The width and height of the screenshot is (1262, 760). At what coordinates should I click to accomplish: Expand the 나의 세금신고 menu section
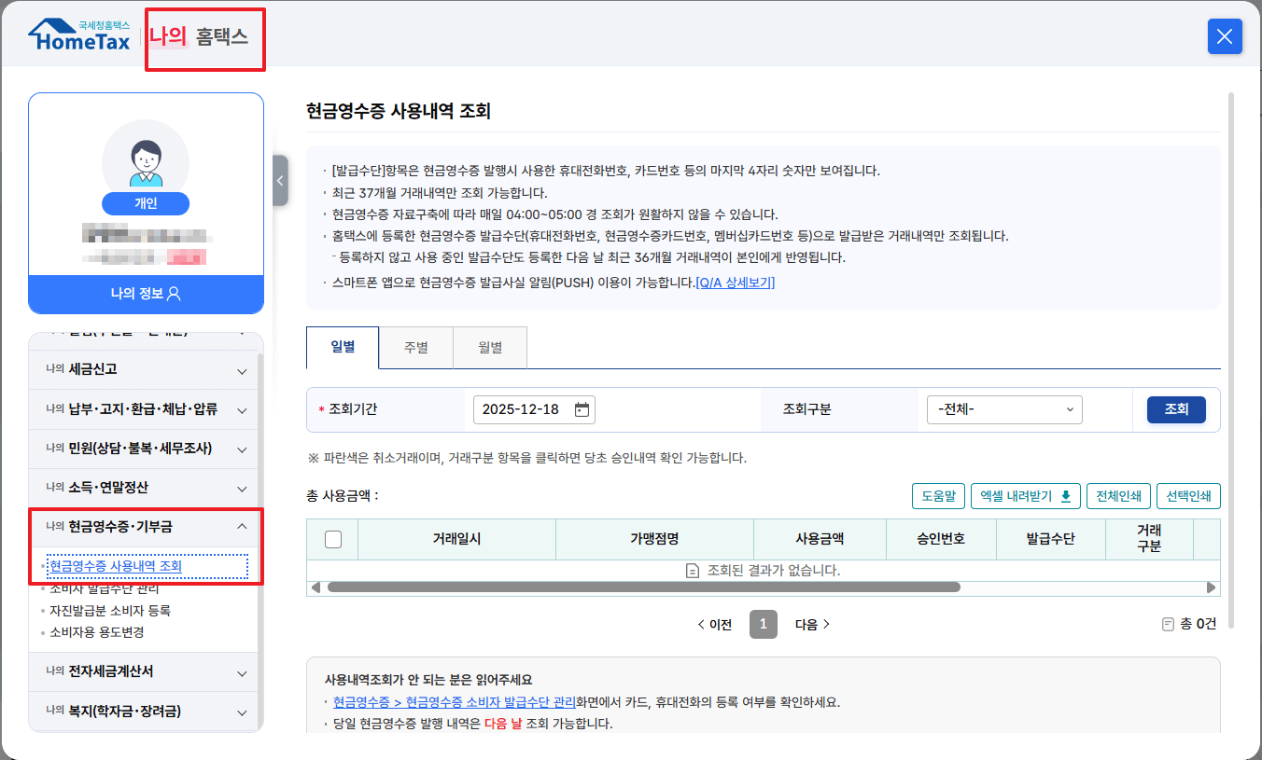tap(145, 370)
